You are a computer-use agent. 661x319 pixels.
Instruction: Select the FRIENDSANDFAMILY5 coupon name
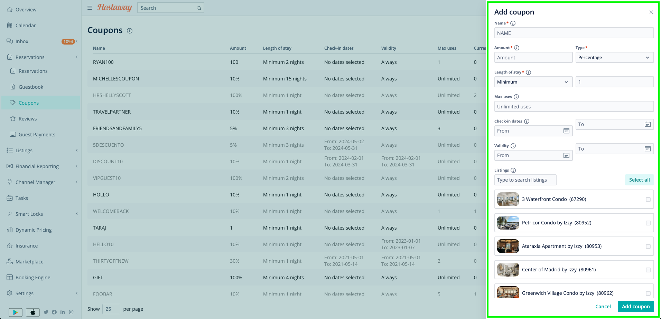click(117, 128)
